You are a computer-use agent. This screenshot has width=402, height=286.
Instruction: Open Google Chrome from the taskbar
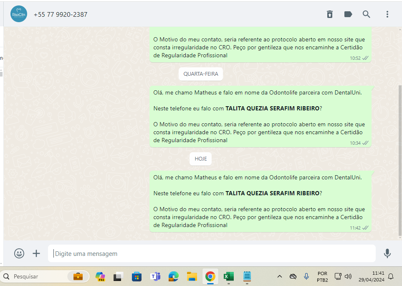point(210,276)
